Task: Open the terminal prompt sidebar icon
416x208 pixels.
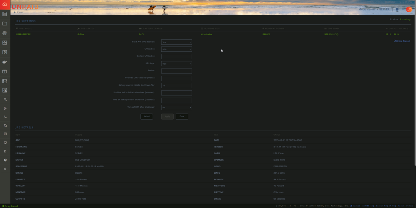Action: [x=5, y=117]
